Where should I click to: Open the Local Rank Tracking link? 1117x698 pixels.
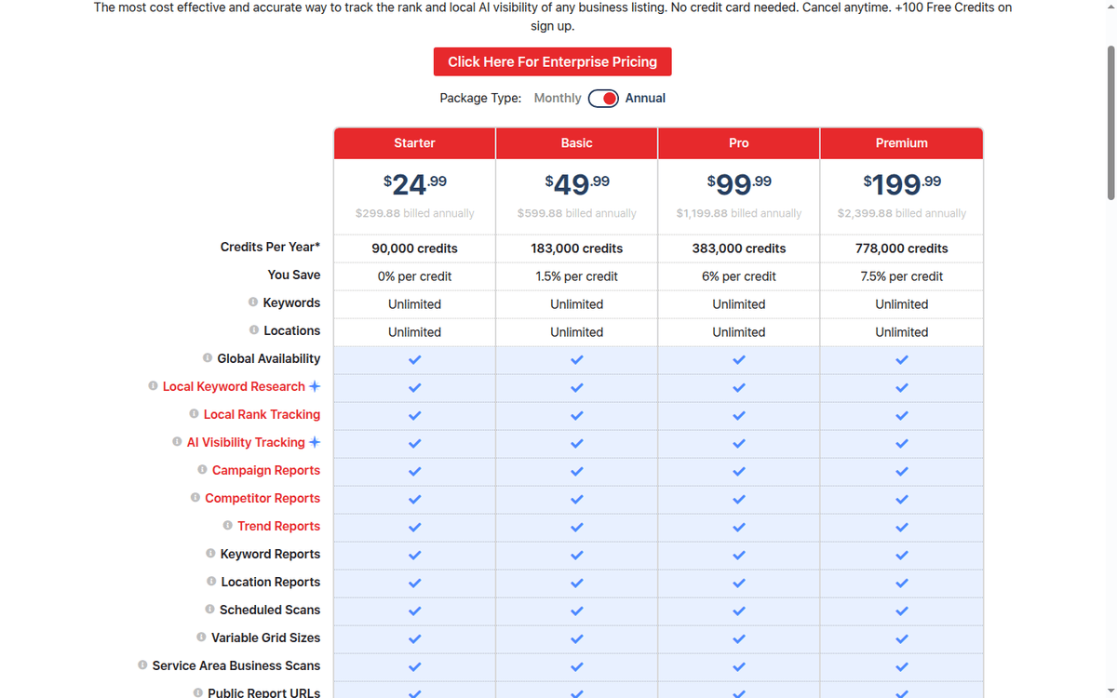(262, 414)
